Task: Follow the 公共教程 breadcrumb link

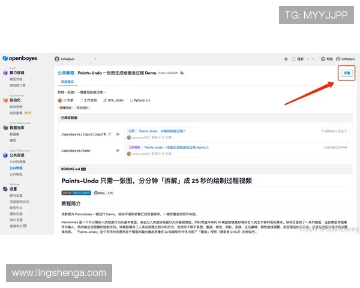Action: click(66, 73)
